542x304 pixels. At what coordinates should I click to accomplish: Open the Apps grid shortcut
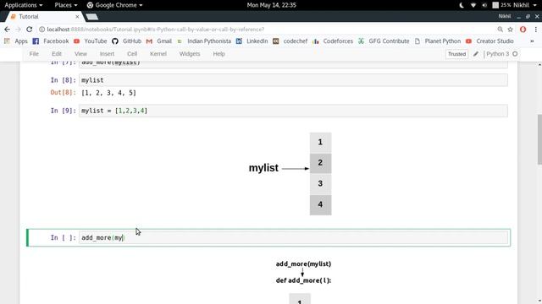16,41
